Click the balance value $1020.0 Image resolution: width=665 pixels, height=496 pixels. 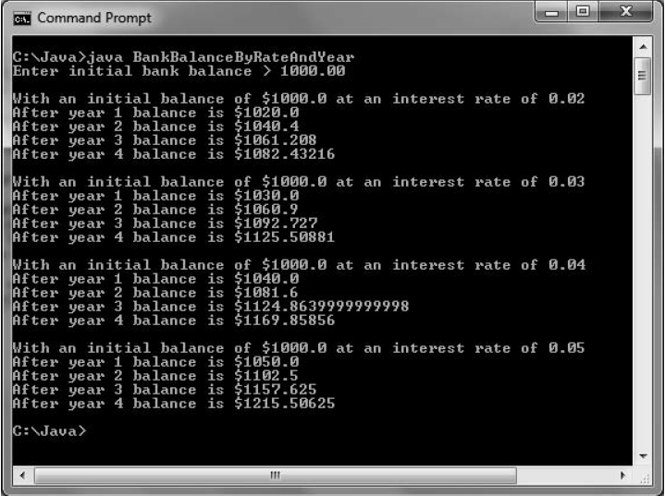[x=266, y=113]
